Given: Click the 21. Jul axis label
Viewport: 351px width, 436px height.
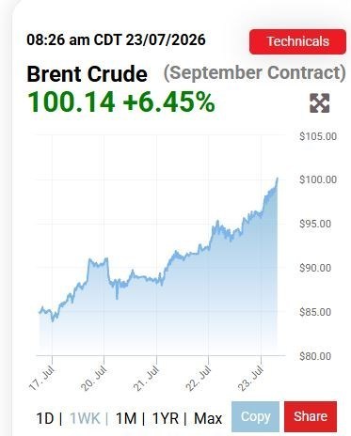Looking at the screenshot, I should pos(147,379).
